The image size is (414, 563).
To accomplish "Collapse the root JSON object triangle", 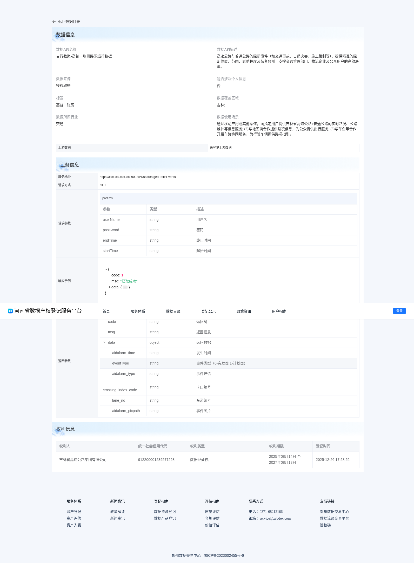I will tap(106, 269).
